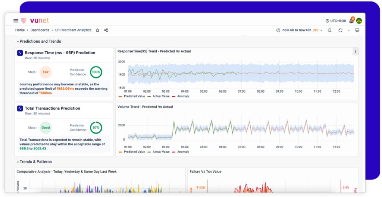Star the UPI Merchant Analytics dashboard

97,30
